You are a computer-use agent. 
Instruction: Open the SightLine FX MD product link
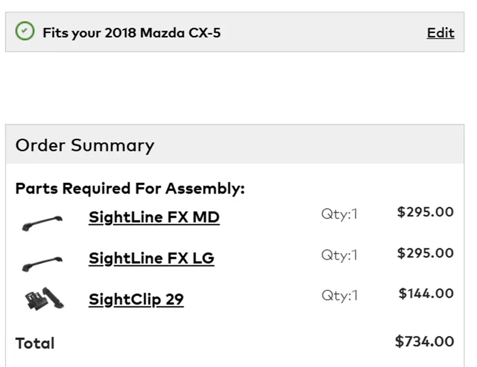154,217
